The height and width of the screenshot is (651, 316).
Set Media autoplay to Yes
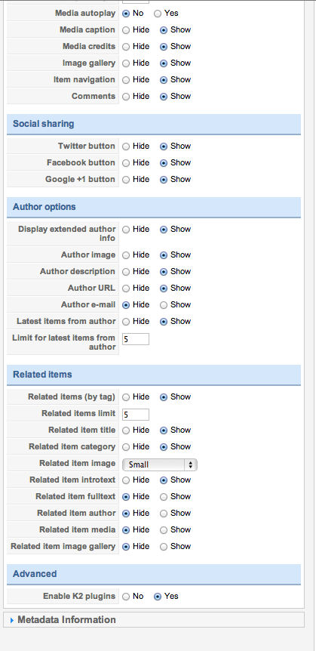(x=158, y=14)
